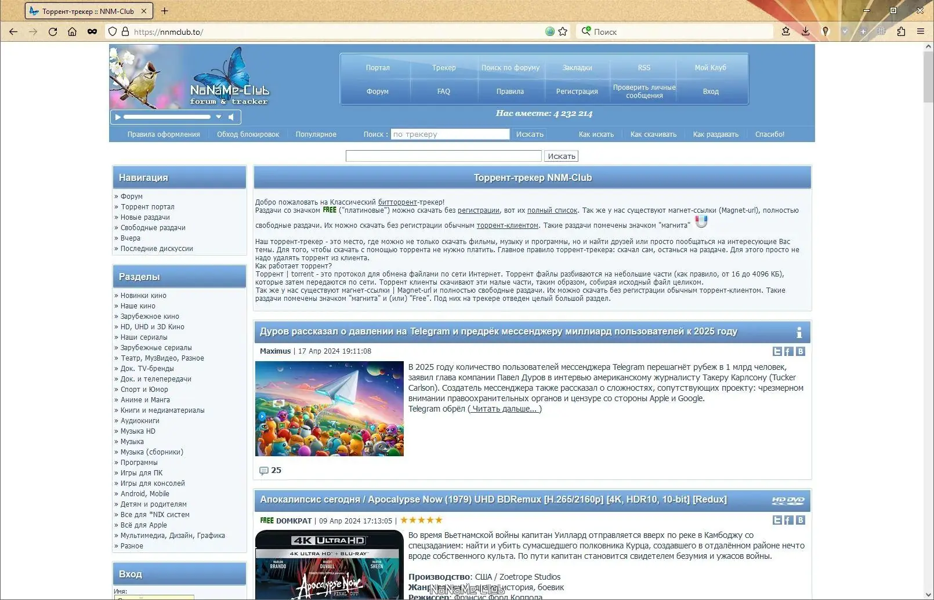
Task: Open the Спасибо! link
Action: click(770, 134)
